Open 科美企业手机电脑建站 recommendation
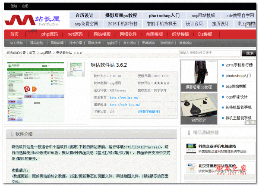 tap(217, 146)
